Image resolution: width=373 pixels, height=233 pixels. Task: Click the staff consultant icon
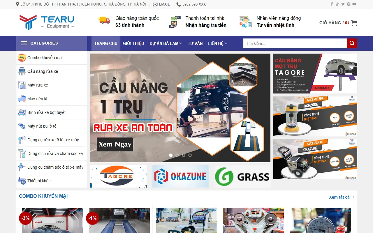(x=245, y=22)
